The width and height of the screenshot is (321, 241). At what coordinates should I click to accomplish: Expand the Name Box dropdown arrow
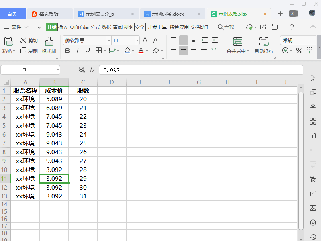point(58,70)
